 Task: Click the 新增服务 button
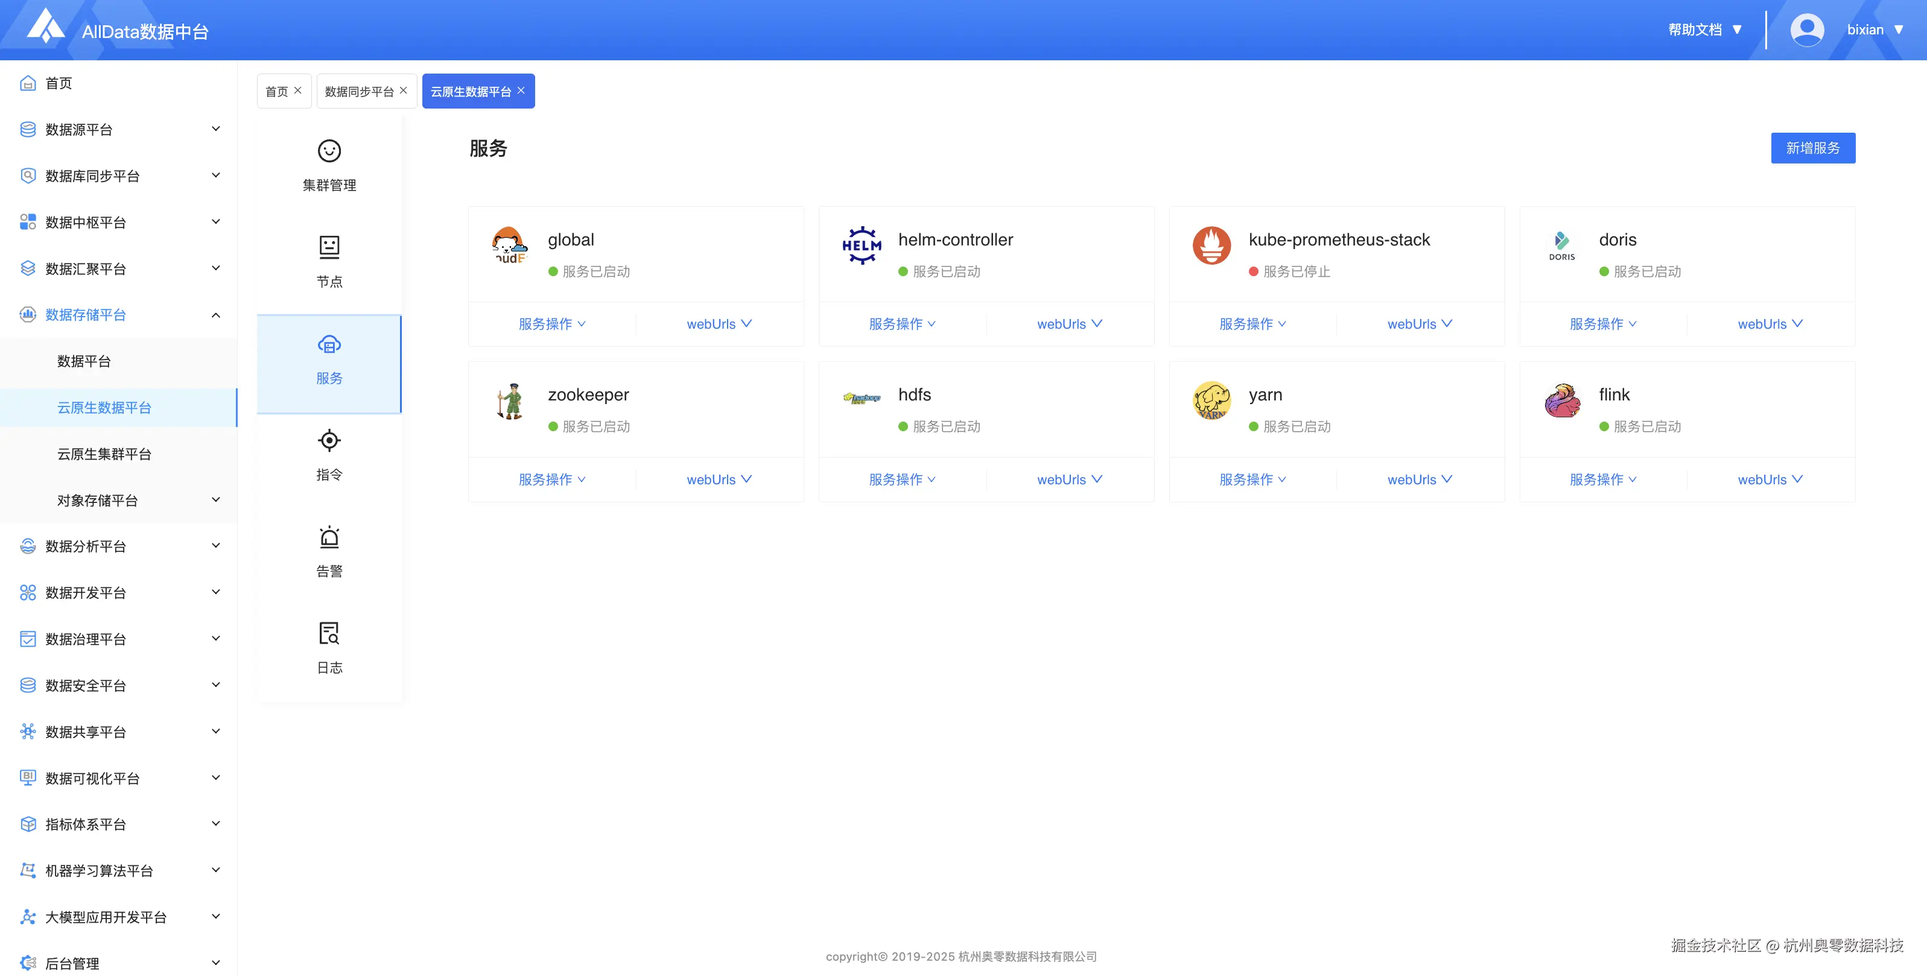(1812, 148)
